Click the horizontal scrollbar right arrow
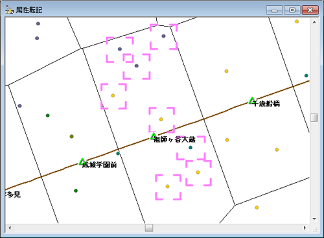324x238 pixels. [x=305, y=228]
